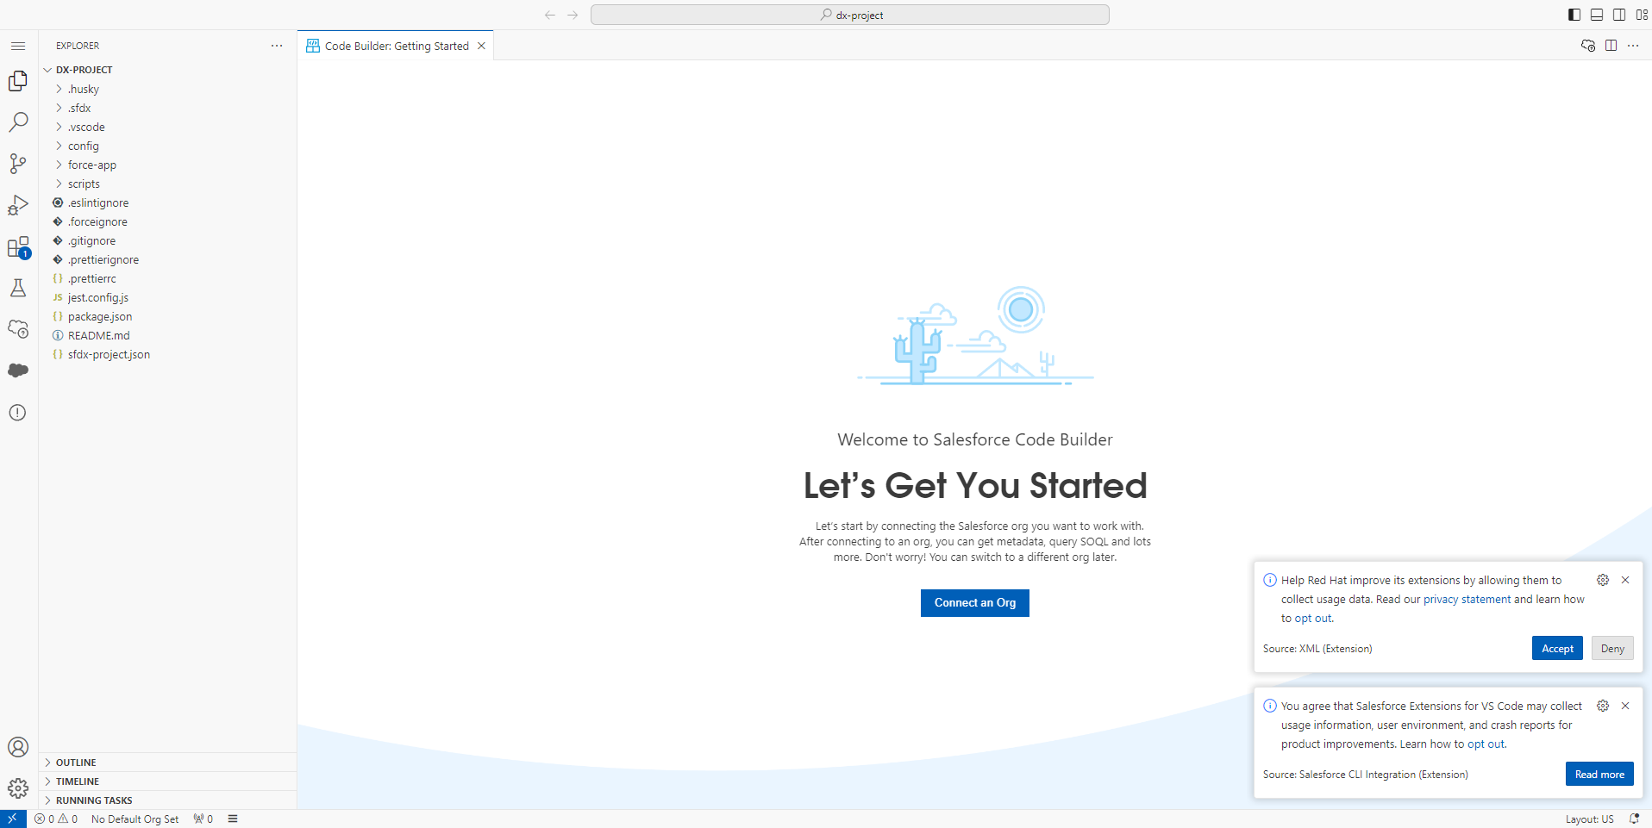Click Read more in Salesforce notification
This screenshot has width=1652, height=828.
(1599, 775)
